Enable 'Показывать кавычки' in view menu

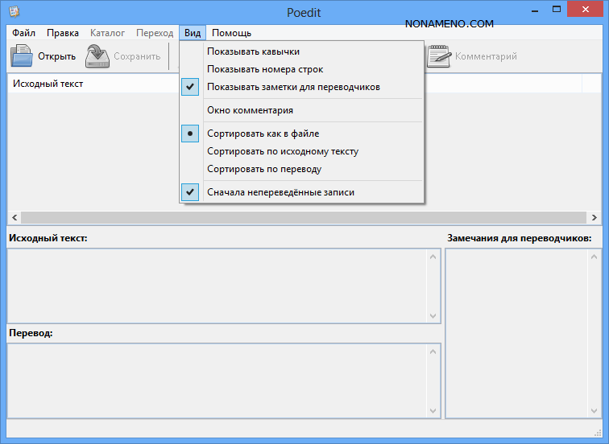coord(252,51)
